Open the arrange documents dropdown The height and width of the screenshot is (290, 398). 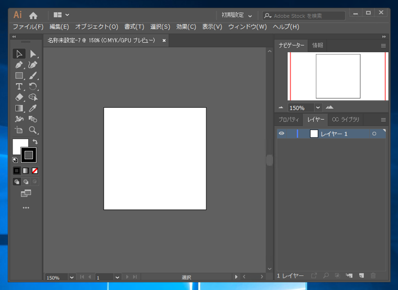[61, 15]
